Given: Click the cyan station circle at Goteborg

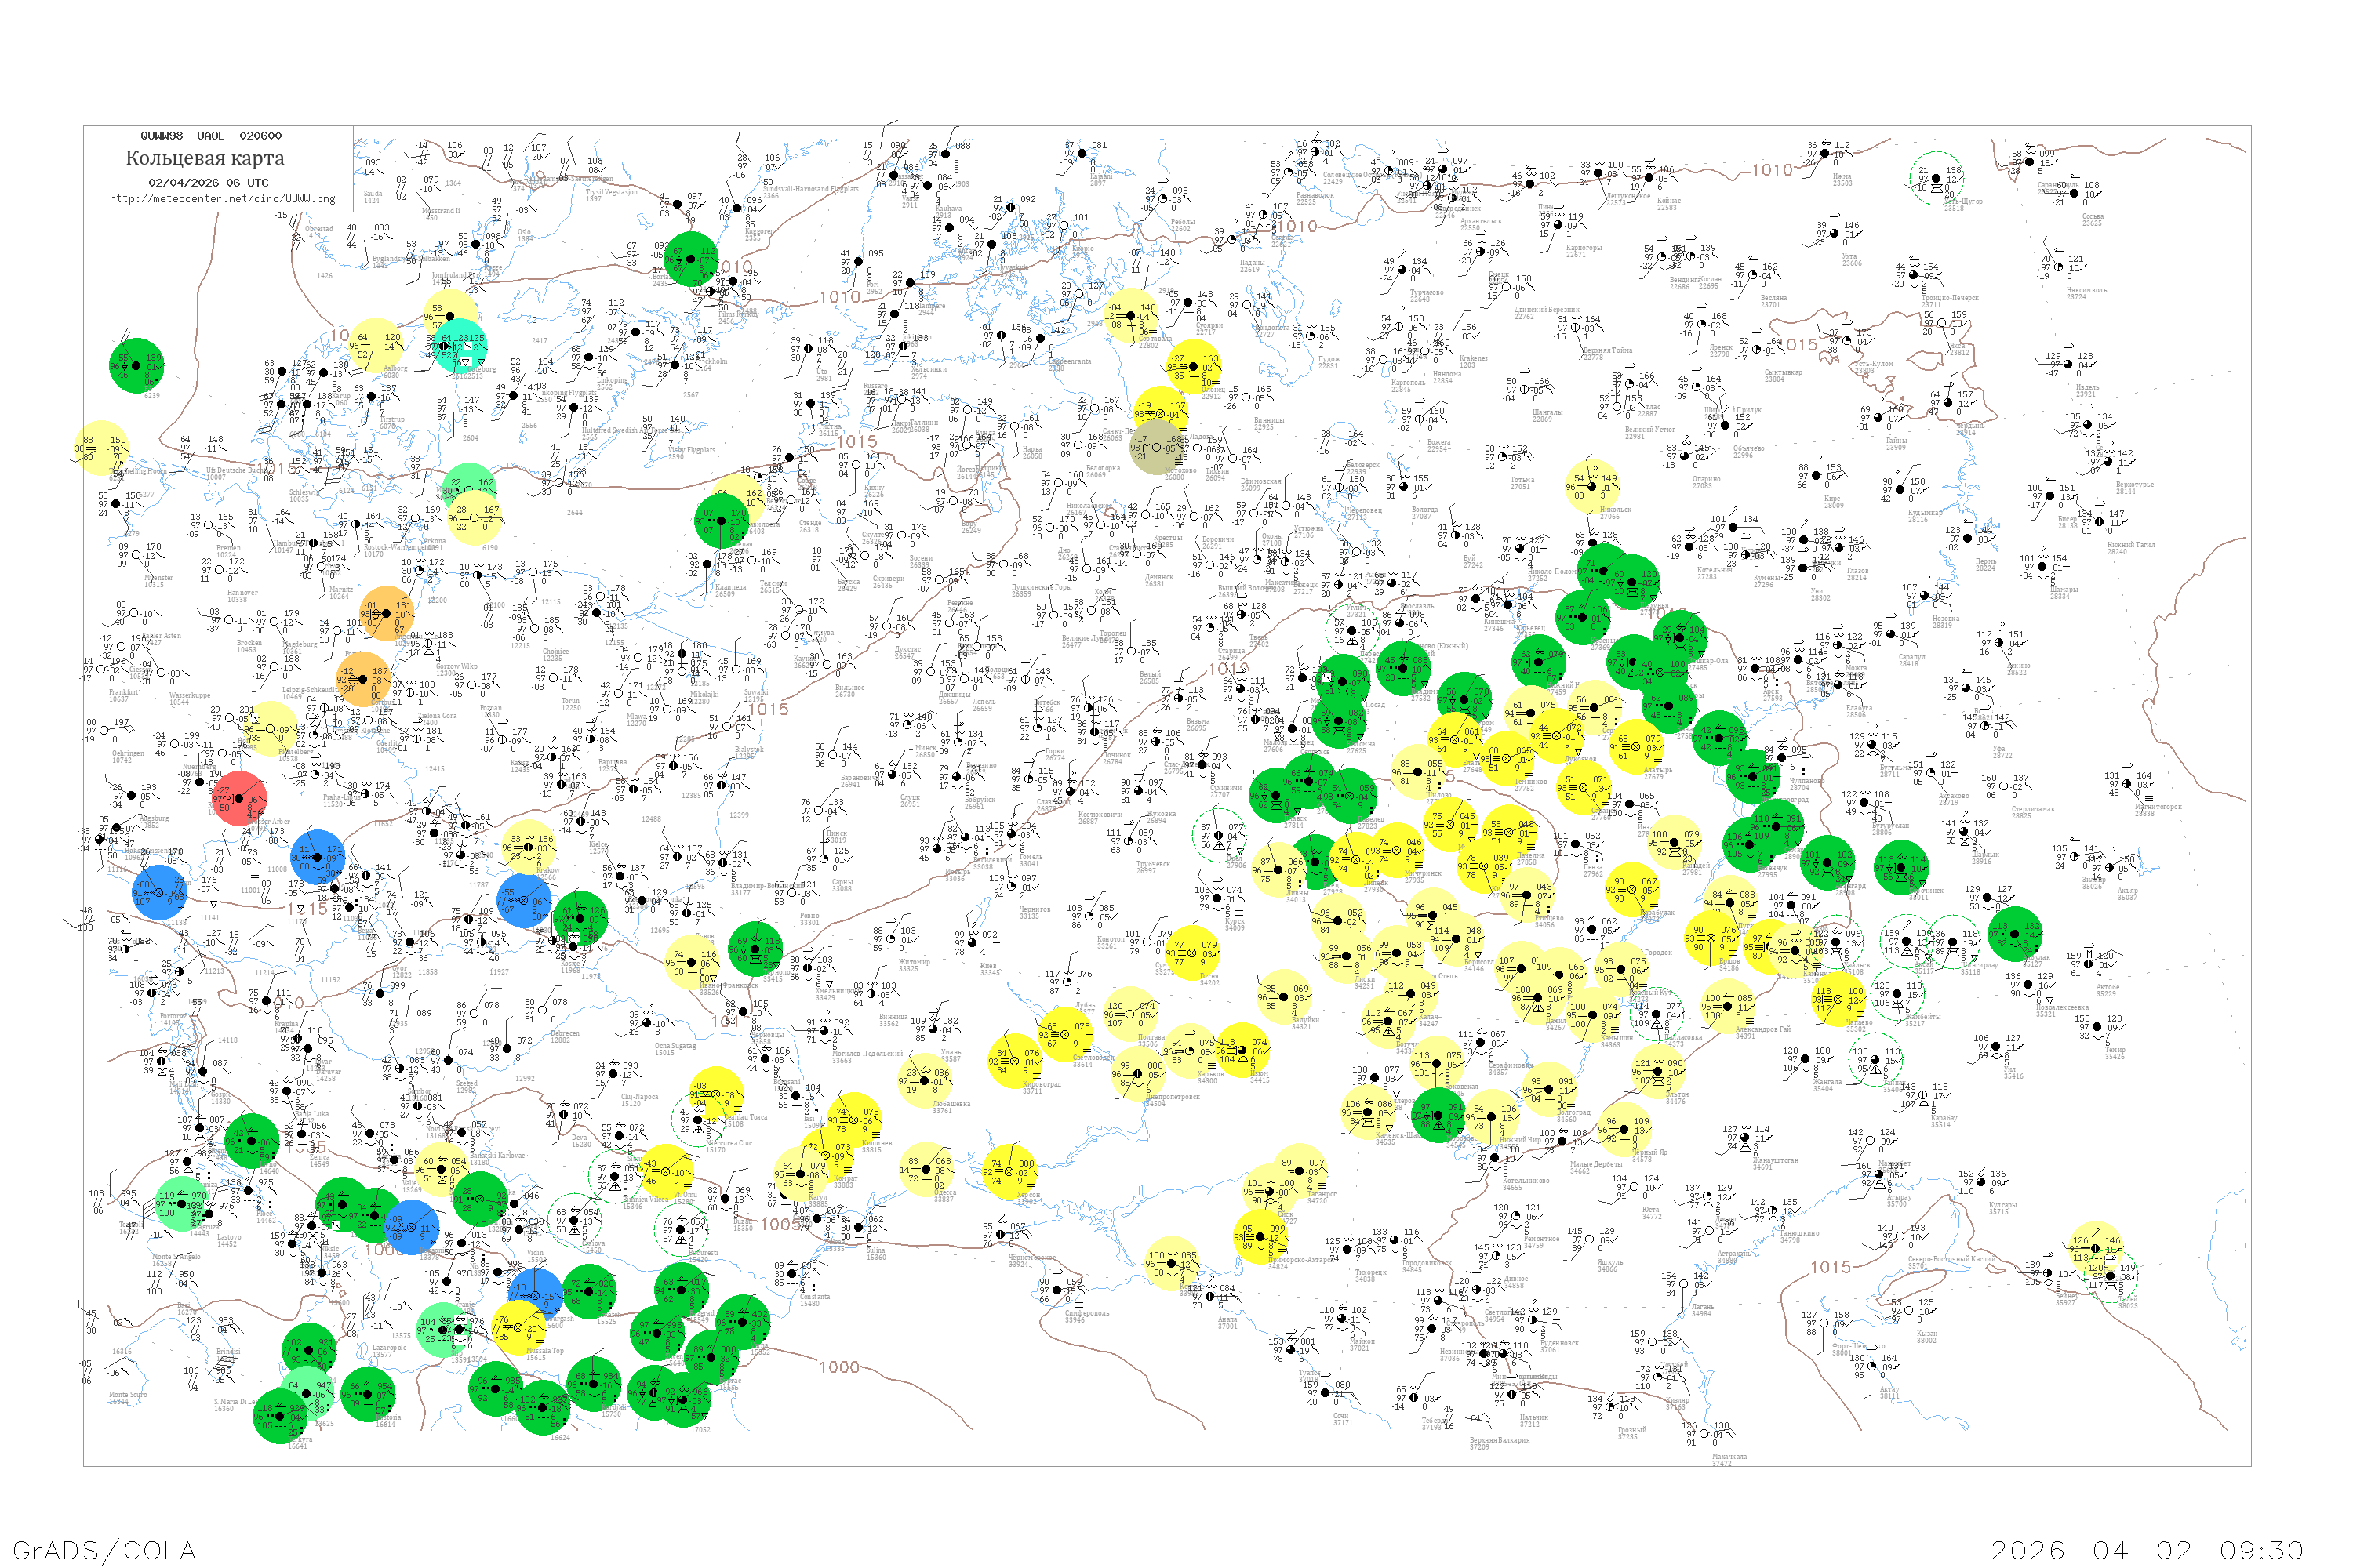Looking at the screenshot, I should click(460, 346).
